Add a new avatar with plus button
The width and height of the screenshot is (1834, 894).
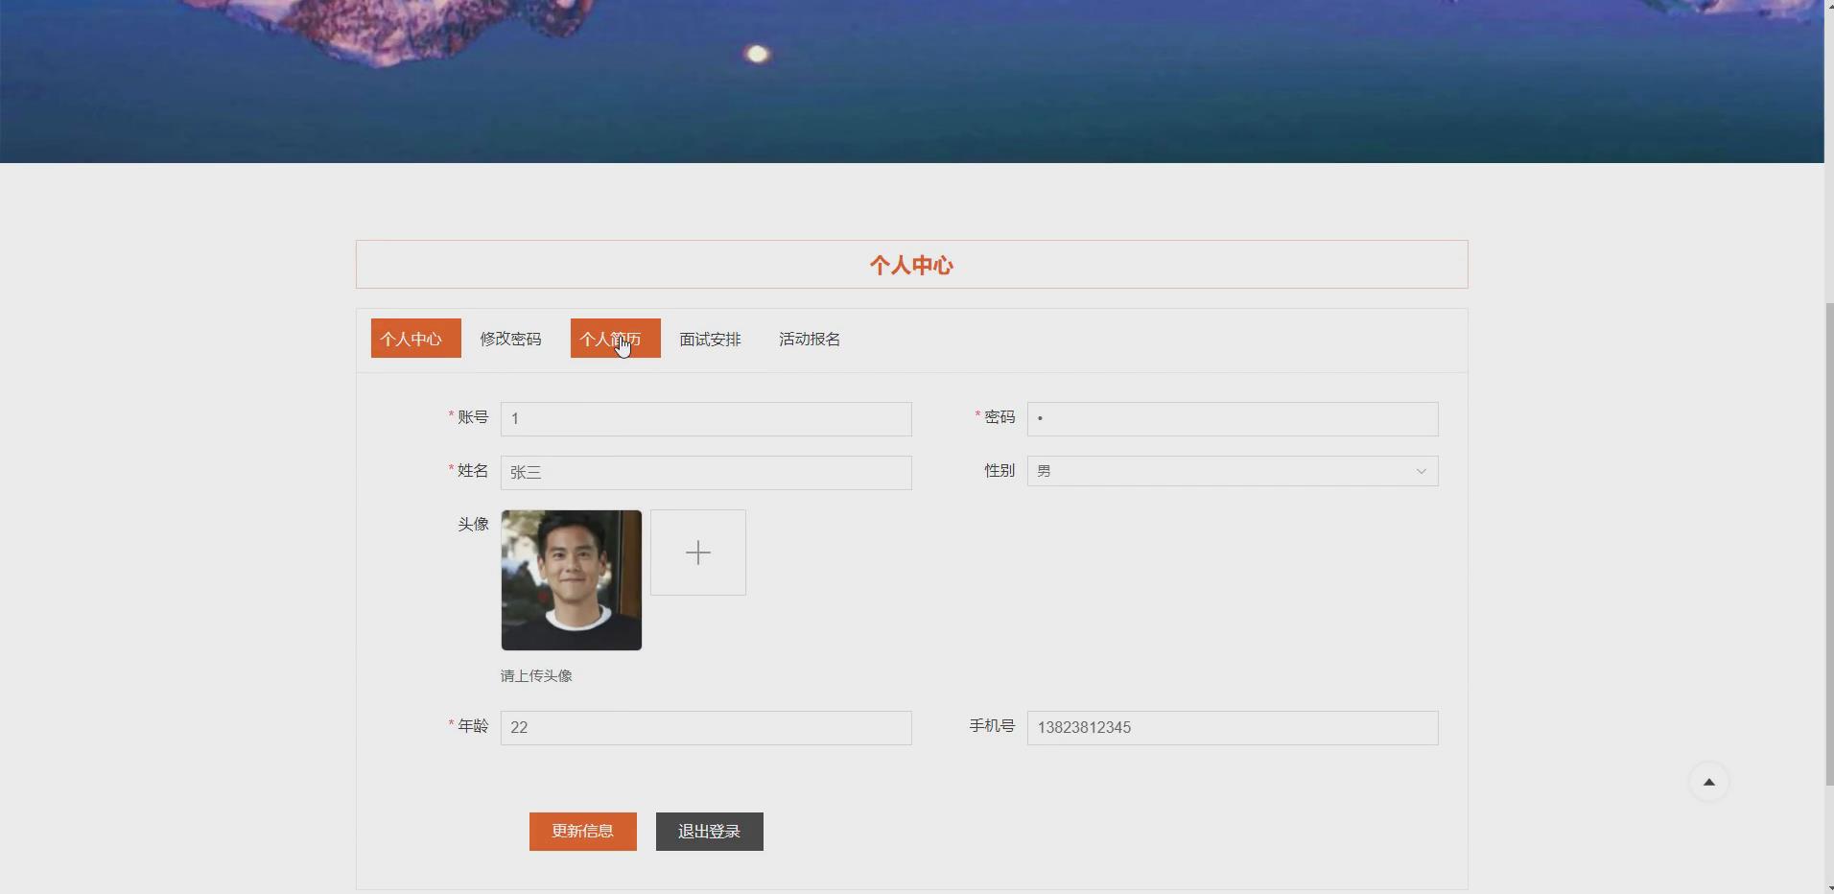click(x=698, y=553)
